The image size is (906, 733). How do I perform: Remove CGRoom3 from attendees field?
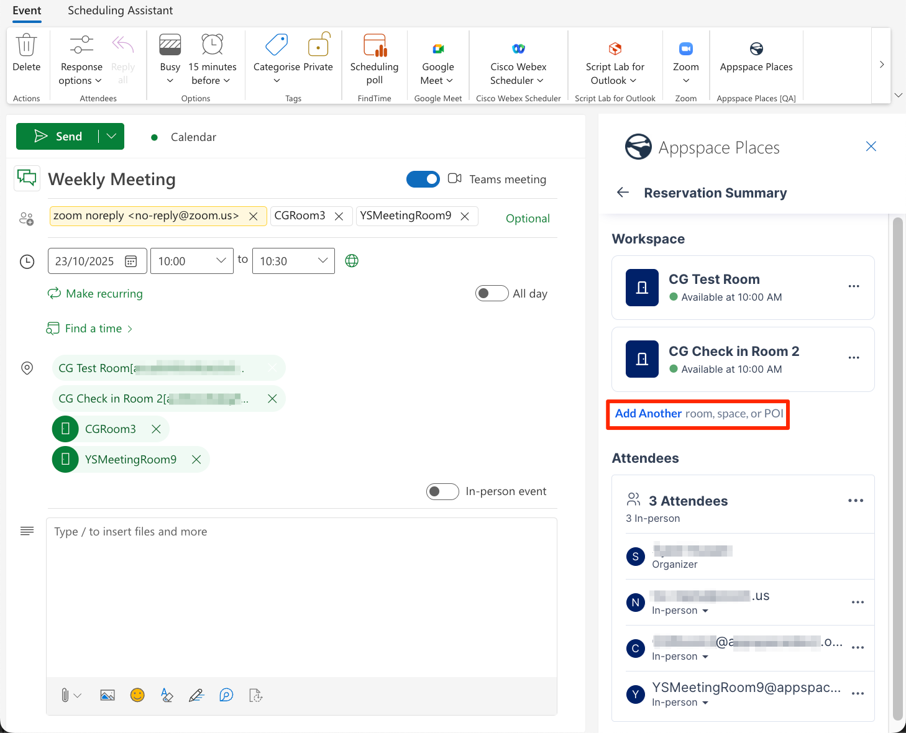tap(339, 216)
